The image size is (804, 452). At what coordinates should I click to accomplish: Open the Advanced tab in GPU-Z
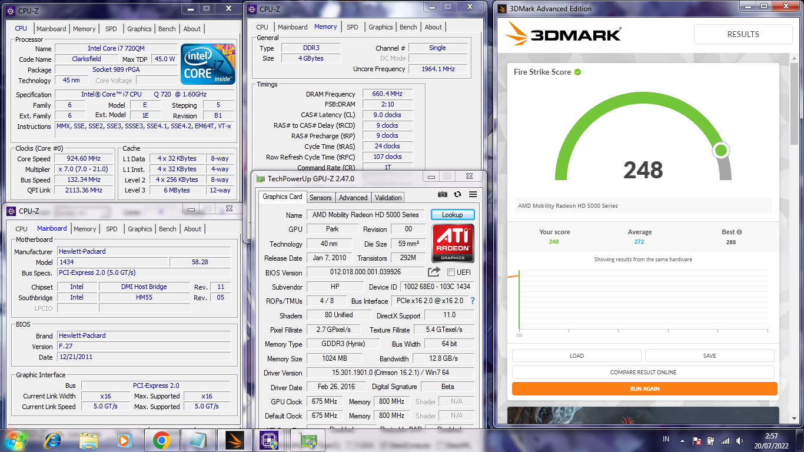tap(354, 198)
